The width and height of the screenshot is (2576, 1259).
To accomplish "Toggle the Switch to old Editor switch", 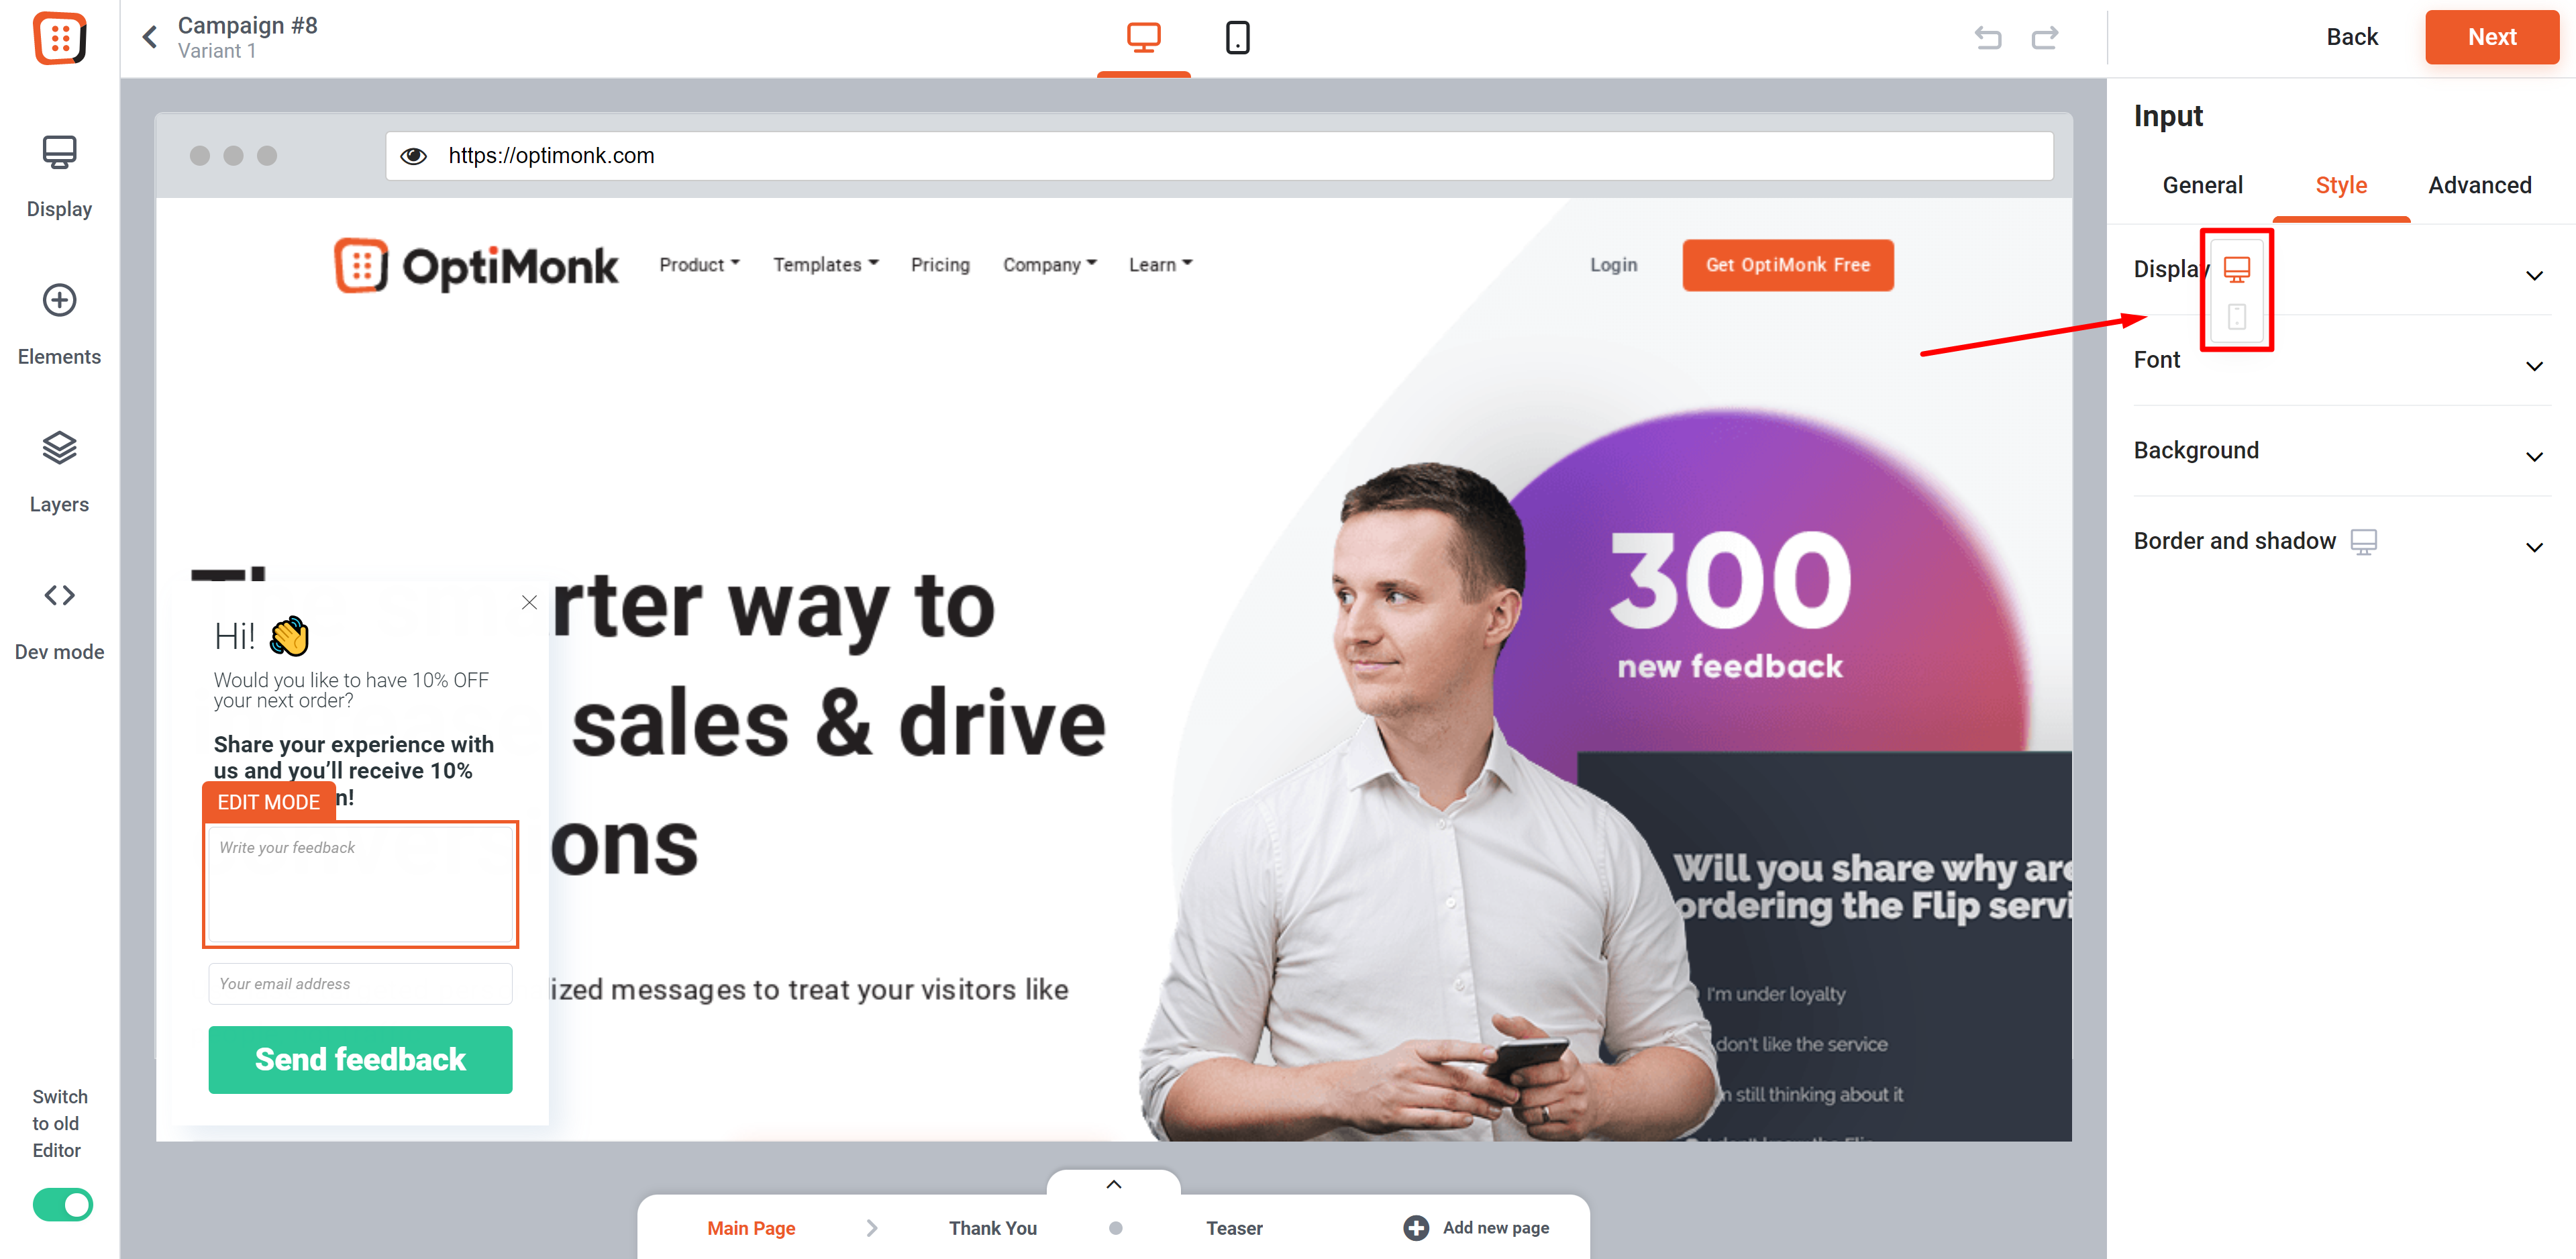I will [x=62, y=1205].
